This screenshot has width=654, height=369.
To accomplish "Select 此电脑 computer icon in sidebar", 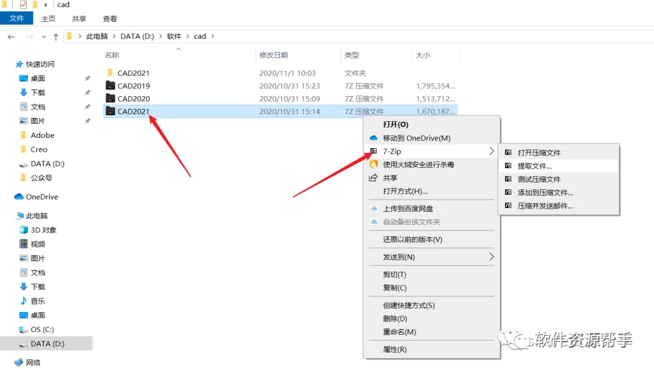I will coord(19,216).
